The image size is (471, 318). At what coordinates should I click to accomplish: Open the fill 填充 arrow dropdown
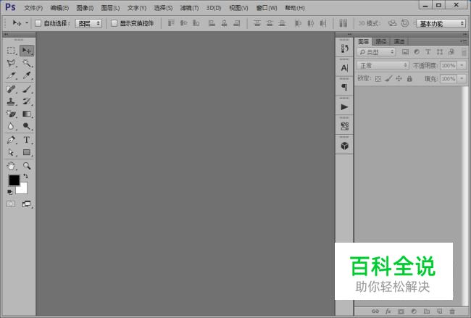point(462,79)
